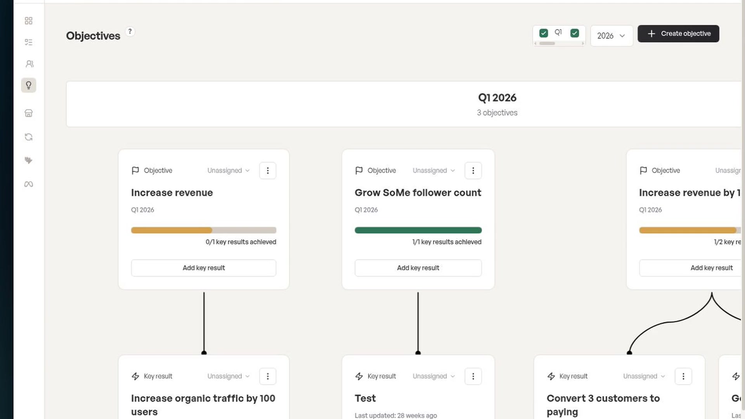This screenshot has width=745, height=419.
Task: Click '1/1 key results achieved' text
Action: tap(447, 242)
